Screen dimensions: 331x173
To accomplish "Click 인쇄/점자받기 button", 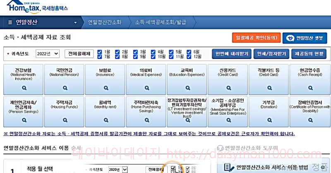I will (271, 54).
